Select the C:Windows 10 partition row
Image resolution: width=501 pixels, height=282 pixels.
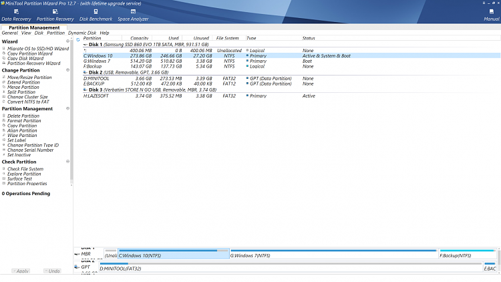[x=291, y=55]
